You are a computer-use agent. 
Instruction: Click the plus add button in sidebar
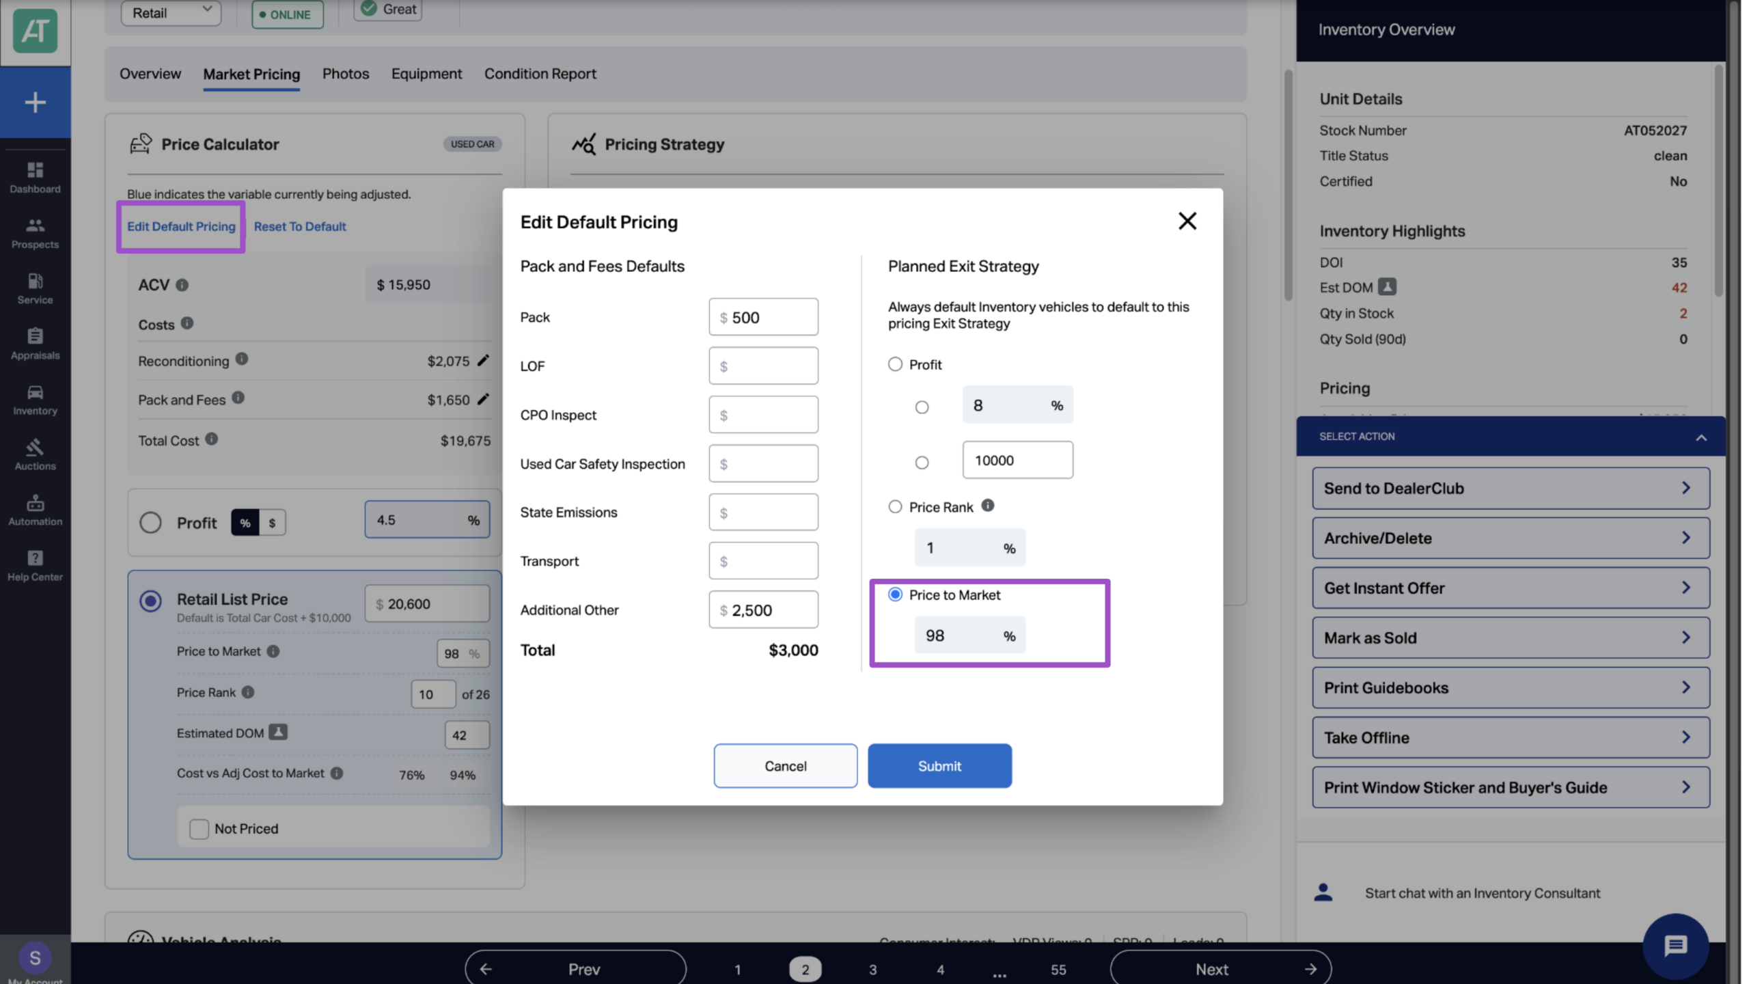35,102
